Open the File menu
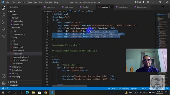This screenshot has width=170, height=95. pos(8,2)
